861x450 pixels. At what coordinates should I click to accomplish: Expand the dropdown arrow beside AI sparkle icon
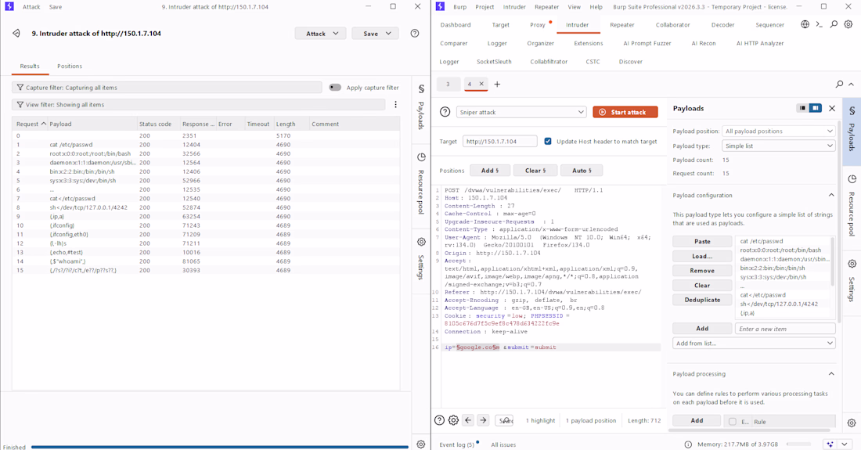coord(845,444)
